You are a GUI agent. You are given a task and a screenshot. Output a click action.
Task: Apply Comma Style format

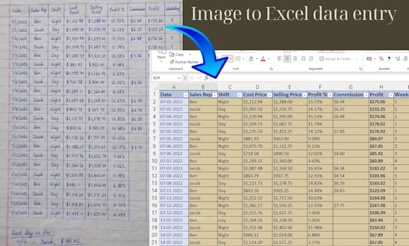pyautogui.click(x=389, y=59)
